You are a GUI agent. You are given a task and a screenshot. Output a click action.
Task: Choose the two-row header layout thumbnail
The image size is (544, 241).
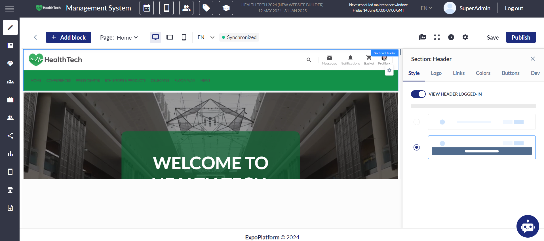482,147
